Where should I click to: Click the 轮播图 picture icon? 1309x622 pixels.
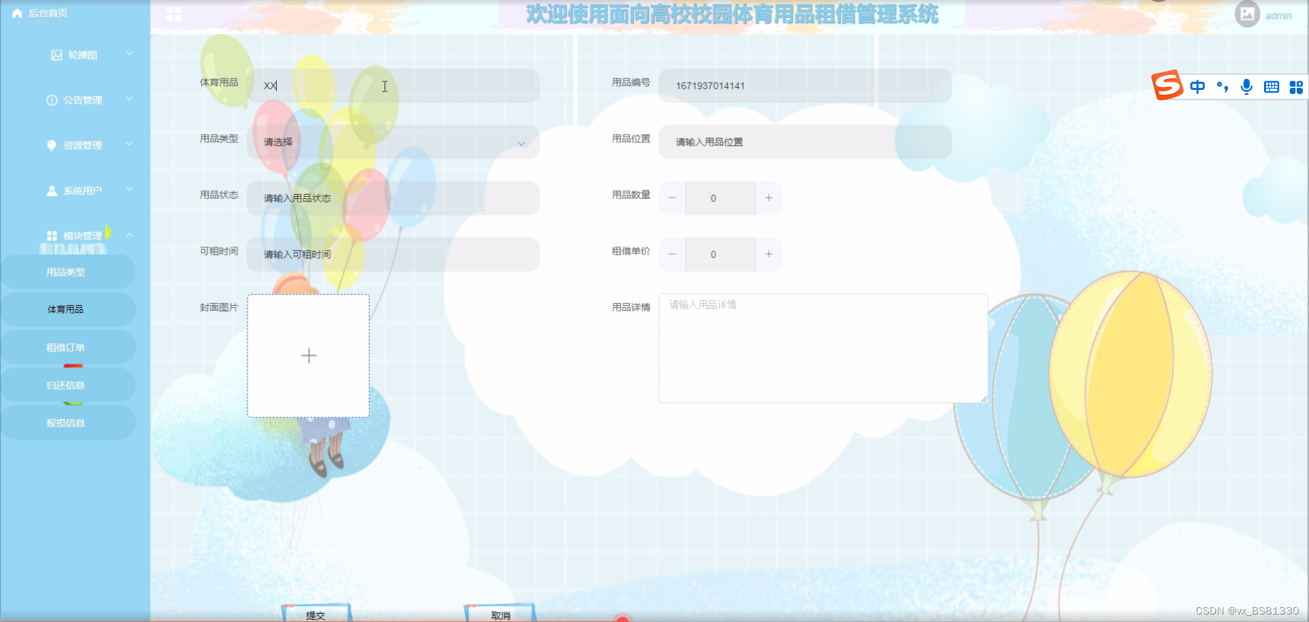pyautogui.click(x=57, y=55)
